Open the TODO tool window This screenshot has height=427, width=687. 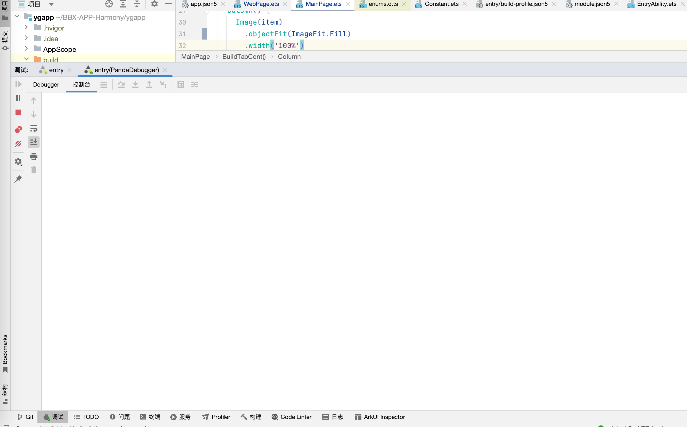pyautogui.click(x=86, y=417)
